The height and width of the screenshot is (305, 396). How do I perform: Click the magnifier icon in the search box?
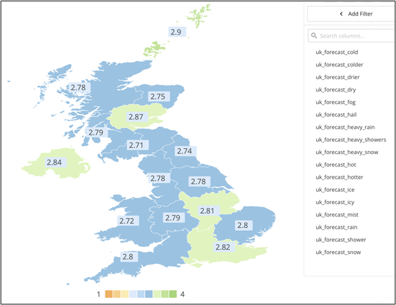coord(314,36)
